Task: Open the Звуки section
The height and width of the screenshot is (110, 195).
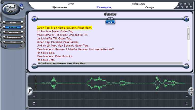Action: pyautogui.click(x=71, y=4)
